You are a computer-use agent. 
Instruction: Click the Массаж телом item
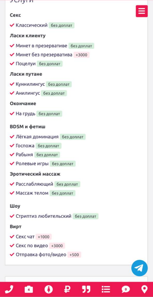click(x=32, y=193)
